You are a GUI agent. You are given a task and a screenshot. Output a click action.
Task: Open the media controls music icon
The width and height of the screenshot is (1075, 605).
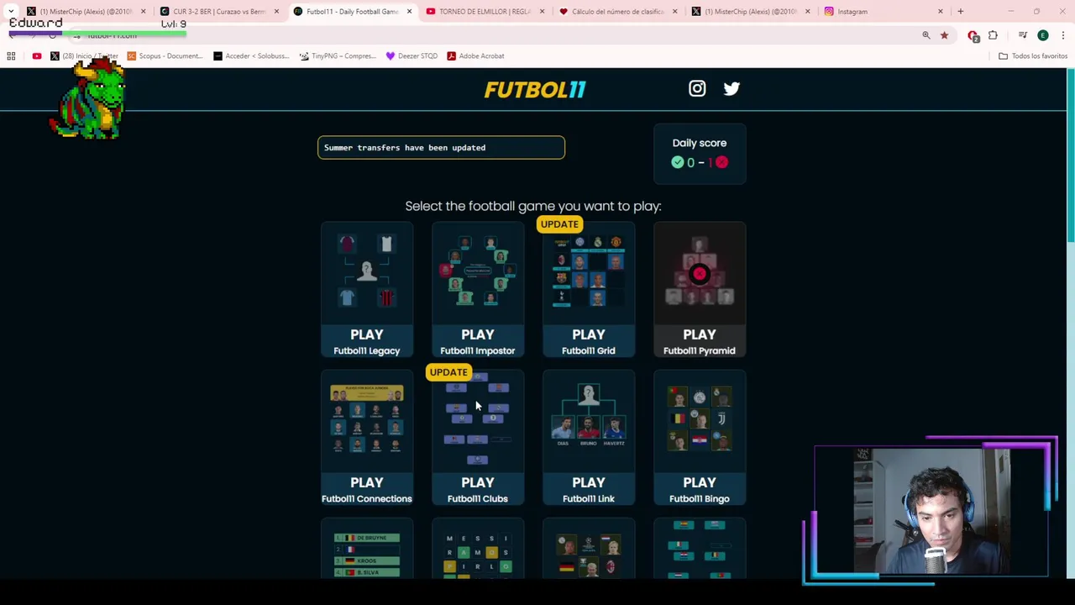1023,35
